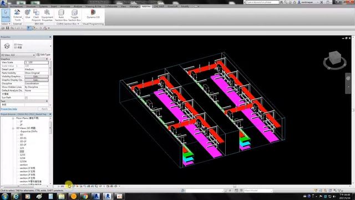Click Auto Section Box tool

[61, 15]
